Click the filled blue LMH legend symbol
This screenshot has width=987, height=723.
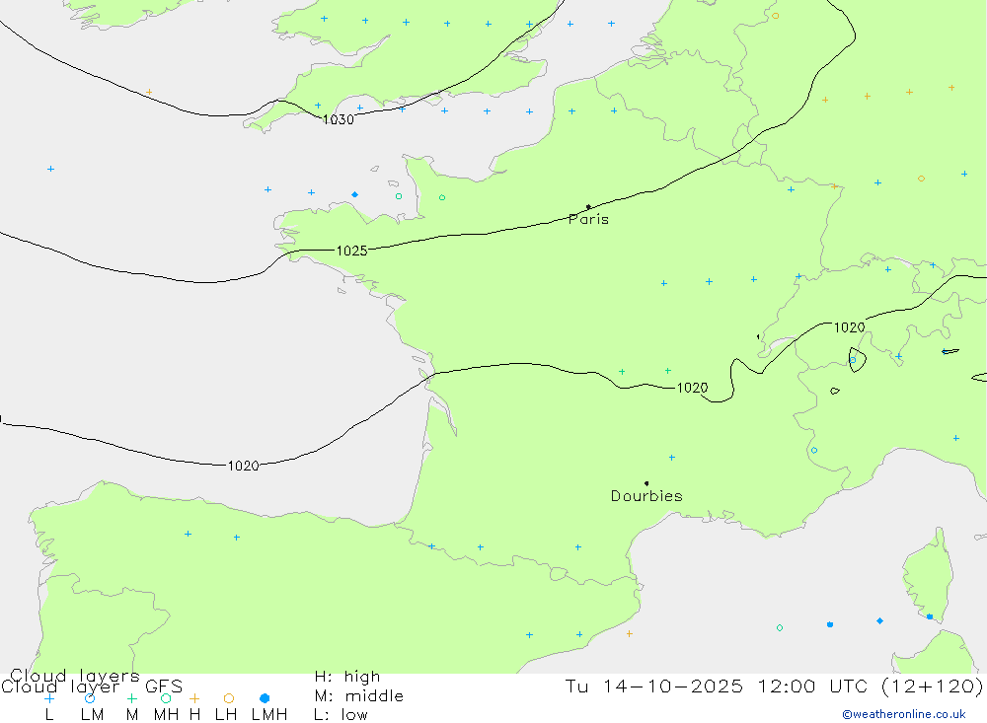tap(265, 698)
